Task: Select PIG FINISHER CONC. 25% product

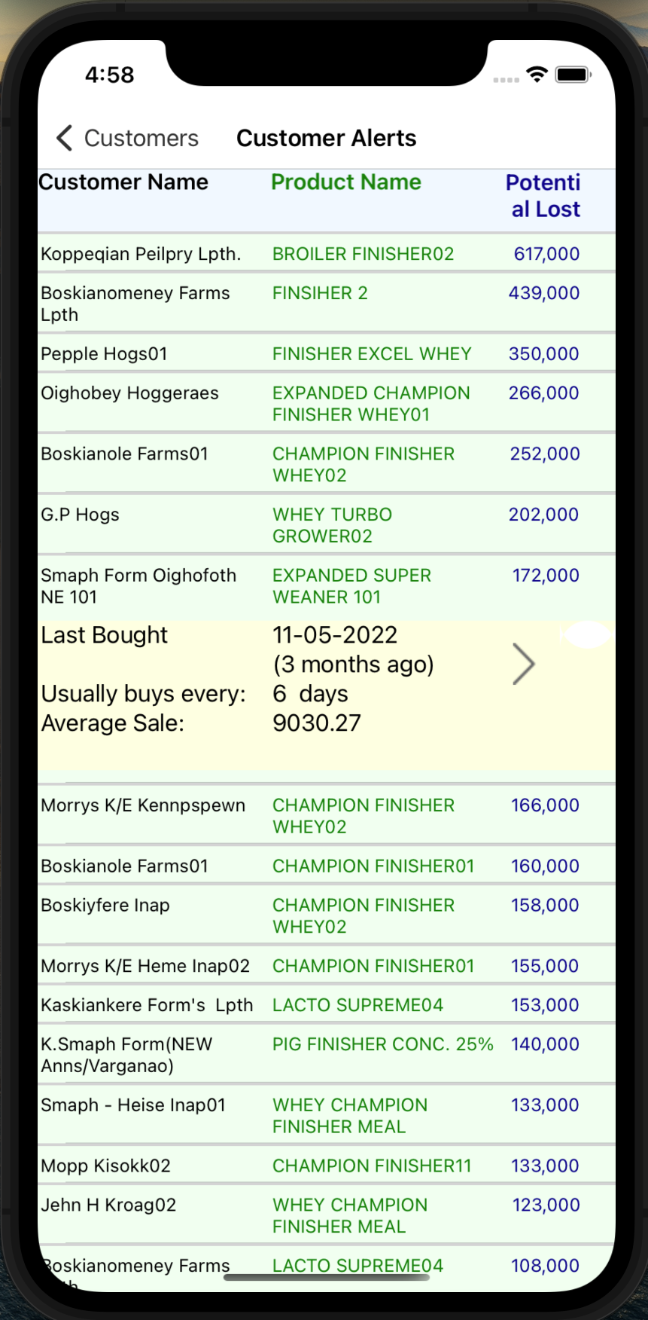Action: 383,1044
